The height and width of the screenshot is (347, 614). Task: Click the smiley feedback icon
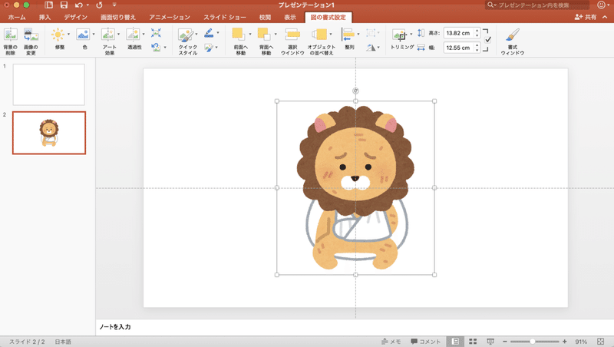click(x=601, y=5)
